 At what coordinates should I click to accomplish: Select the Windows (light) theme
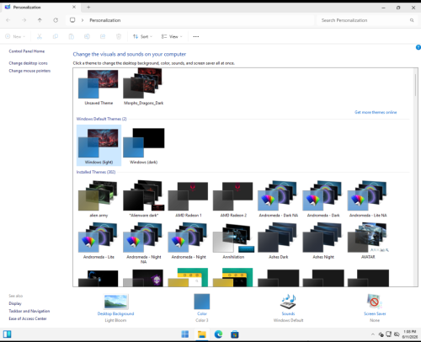click(99, 146)
